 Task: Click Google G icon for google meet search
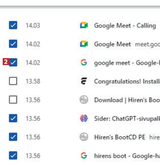click(84, 62)
